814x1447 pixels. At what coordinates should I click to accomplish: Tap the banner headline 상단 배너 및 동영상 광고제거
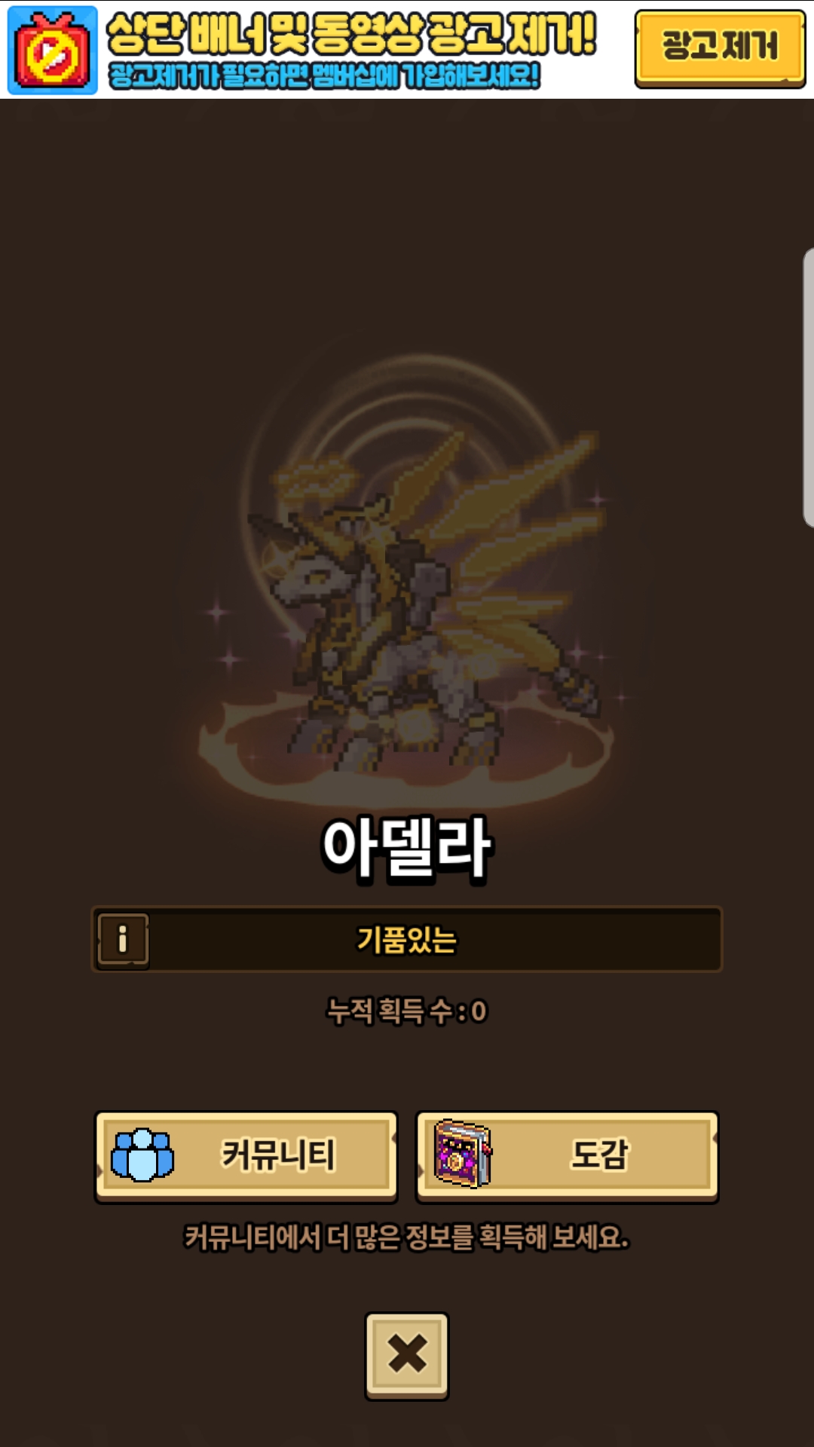(x=351, y=34)
